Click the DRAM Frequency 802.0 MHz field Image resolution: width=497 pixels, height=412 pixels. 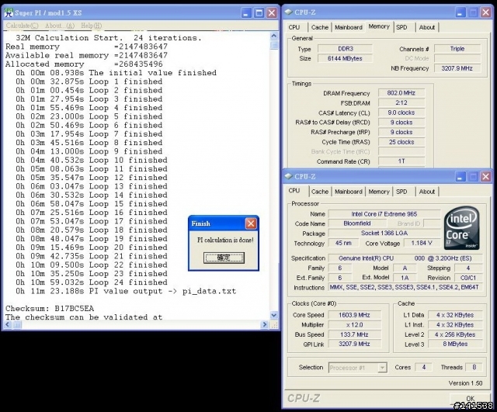click(x=401, y=93)
